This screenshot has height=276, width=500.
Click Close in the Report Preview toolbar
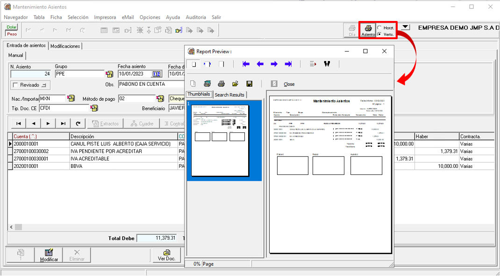tap(289, 84)
